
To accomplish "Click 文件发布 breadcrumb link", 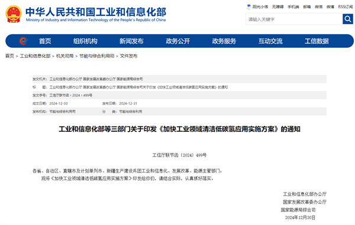I will (128, 56).
